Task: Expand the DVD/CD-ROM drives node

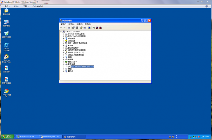Action: coord(64,34)
